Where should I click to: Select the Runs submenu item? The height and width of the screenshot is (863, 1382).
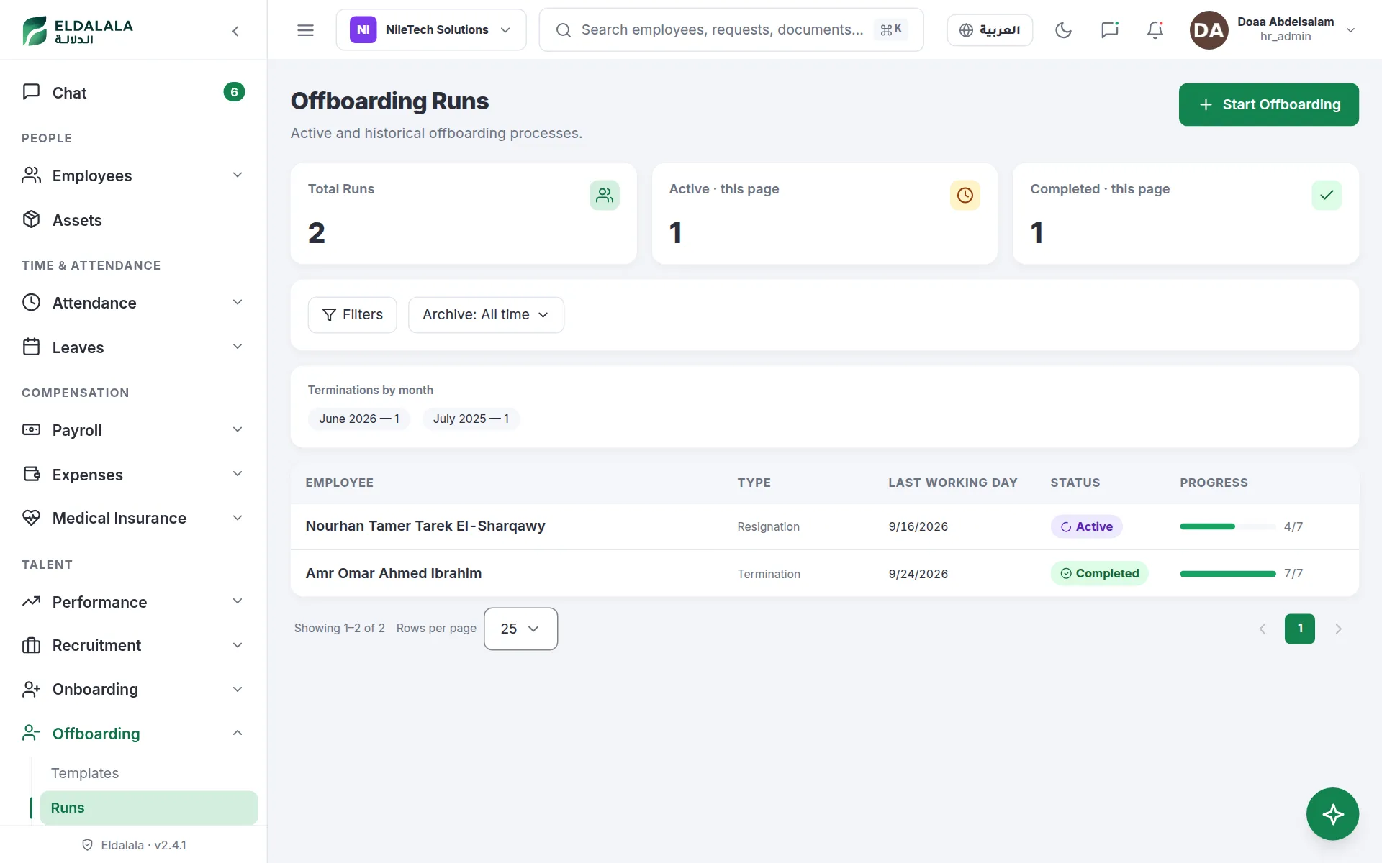(x=149, y=808)
